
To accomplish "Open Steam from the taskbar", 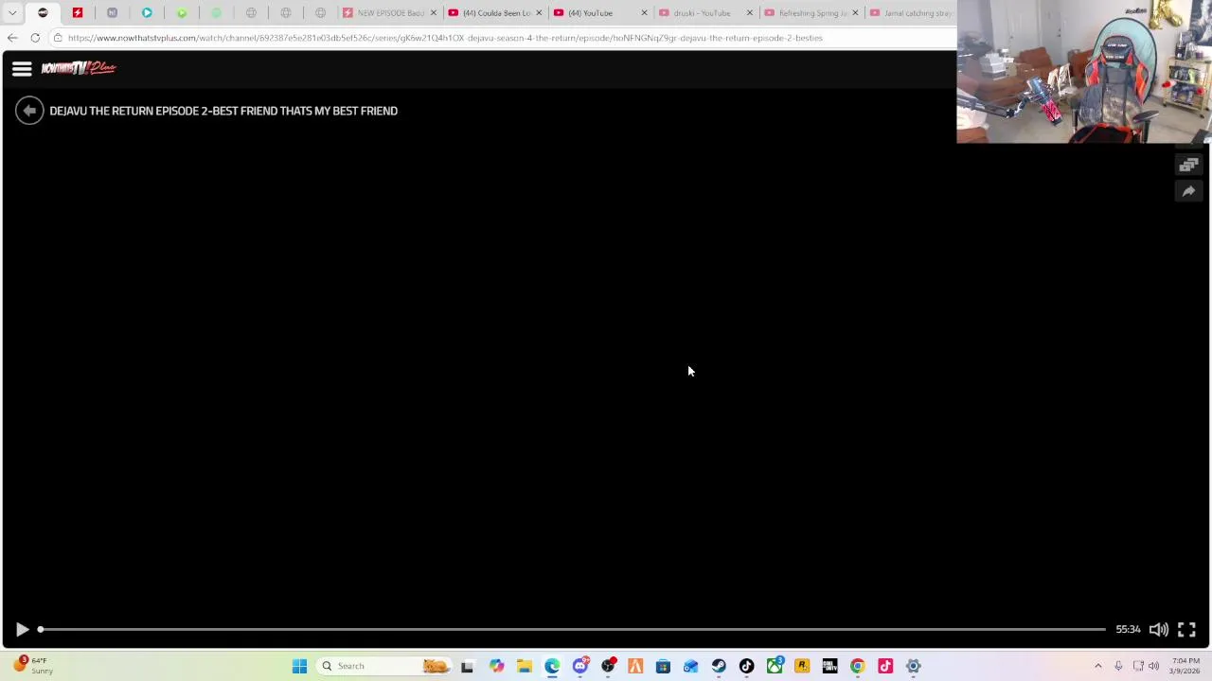I will [x=719, y=666].
